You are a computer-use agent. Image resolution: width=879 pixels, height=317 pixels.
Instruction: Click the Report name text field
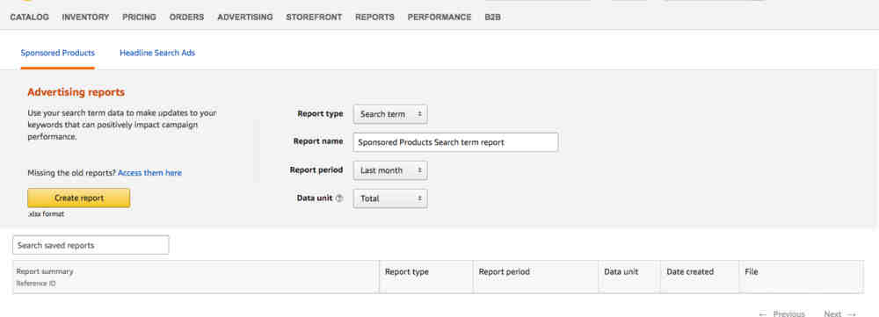pyautogui.click(x=455, y=142)
